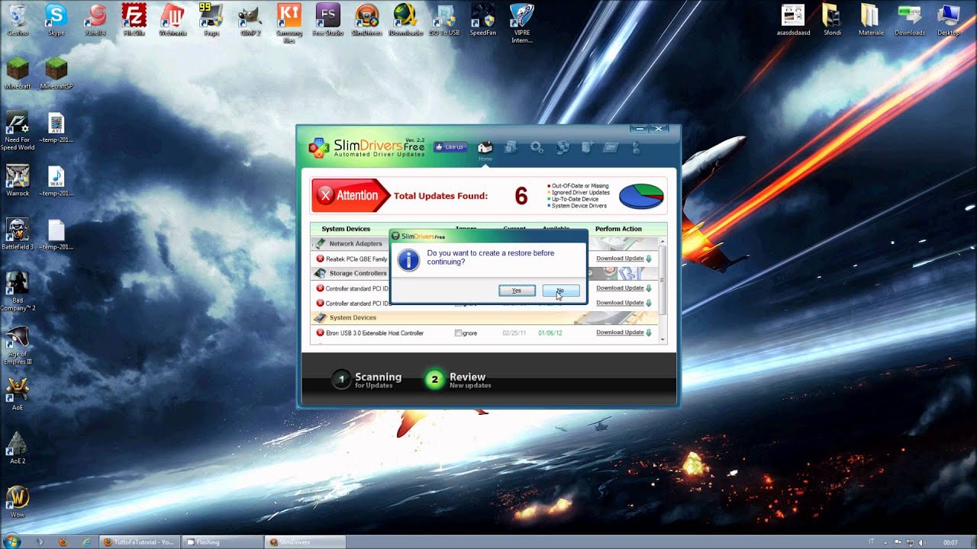
Task: Open the Sfondi folder on desktop
Action: point(831,19)
